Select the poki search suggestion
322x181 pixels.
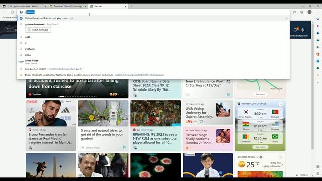[x=153, y=37]
